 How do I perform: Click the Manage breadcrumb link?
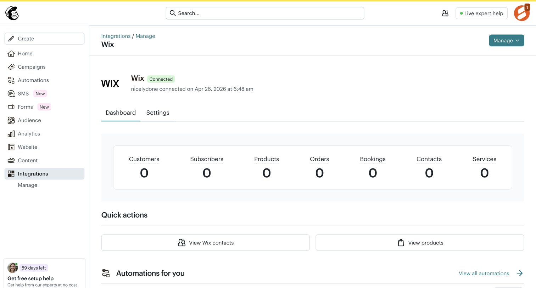(145, 36)
